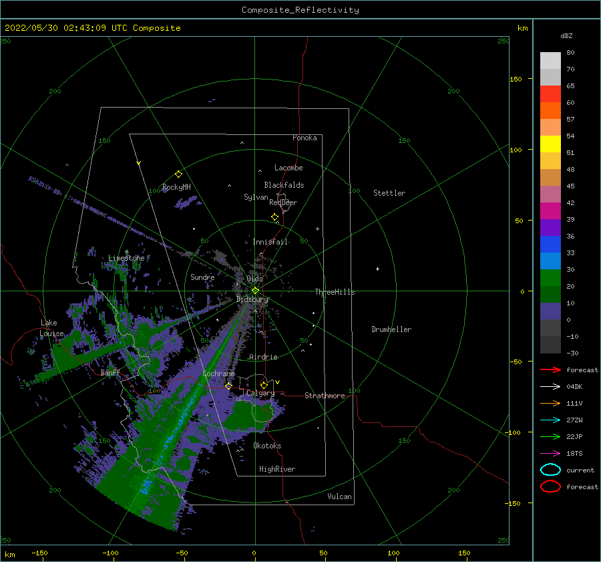The height and width of the screenshot is (562, 601).
Task: Click the HighRiver city label
Action: point(277,469)
